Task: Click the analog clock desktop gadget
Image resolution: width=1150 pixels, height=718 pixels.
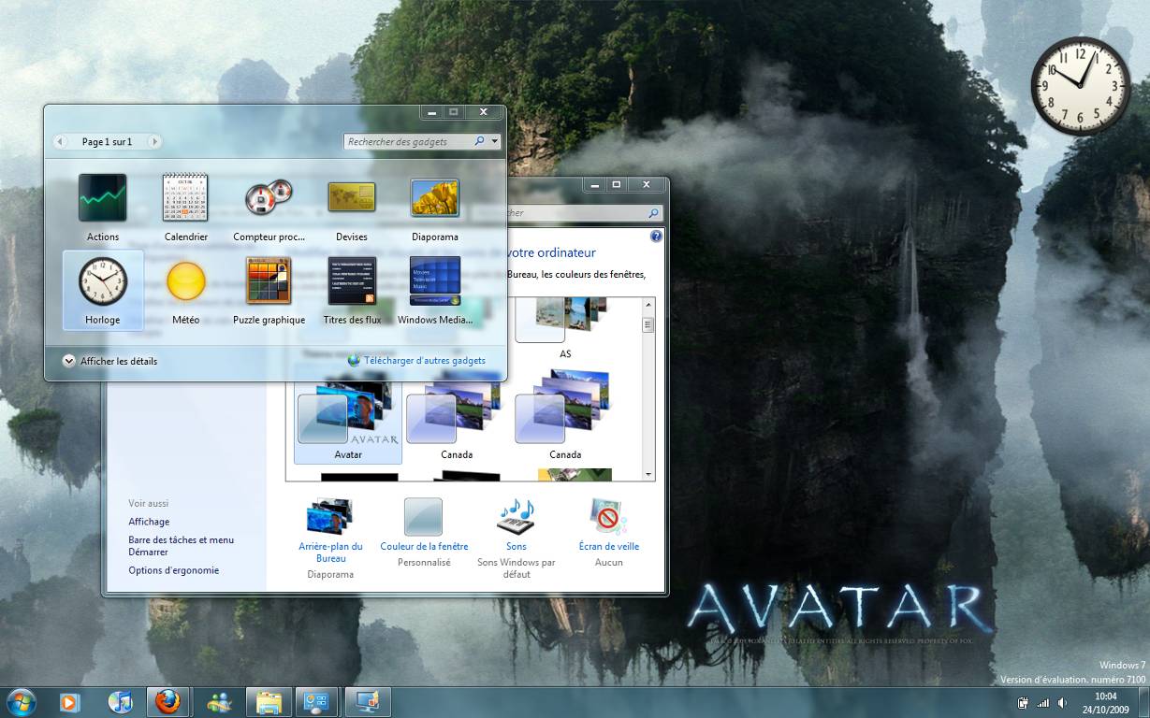Action: [x=1080, y=86]
